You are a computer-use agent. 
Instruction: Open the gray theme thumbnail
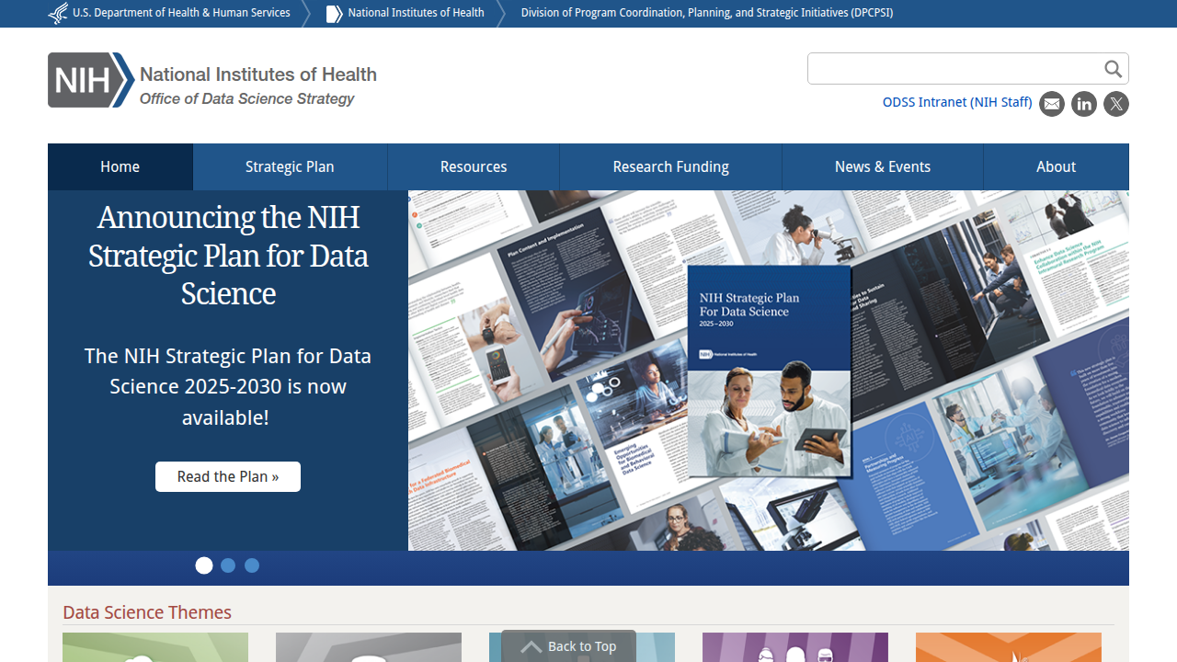pos(369,647)
